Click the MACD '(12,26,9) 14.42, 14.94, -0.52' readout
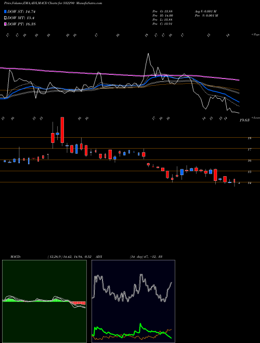The width and height of the screenshot is (260, 343). click(x=71, y=257)
